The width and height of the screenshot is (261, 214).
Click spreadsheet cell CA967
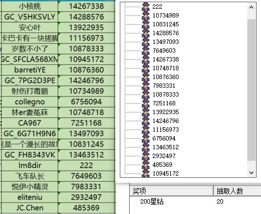pos(30,123)
